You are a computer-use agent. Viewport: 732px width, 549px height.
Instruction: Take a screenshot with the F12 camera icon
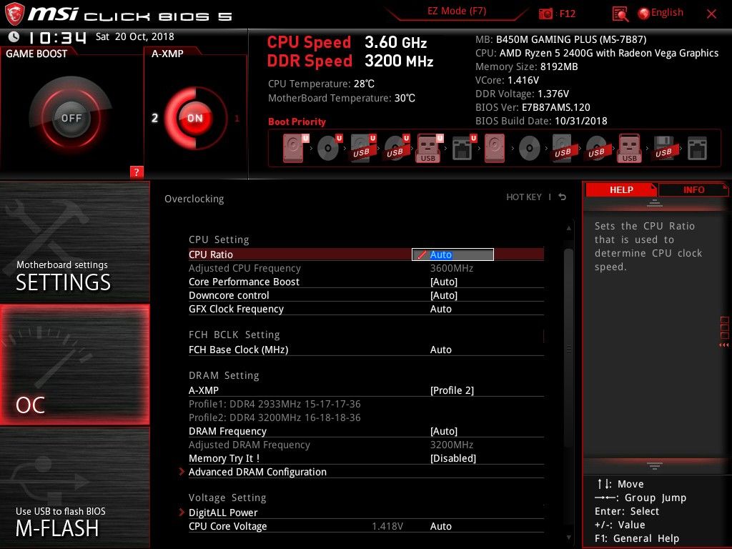tap(545, 14)
